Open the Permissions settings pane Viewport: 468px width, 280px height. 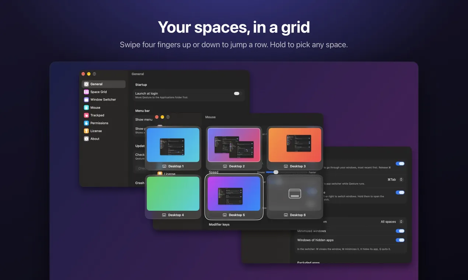pos(104,123)
